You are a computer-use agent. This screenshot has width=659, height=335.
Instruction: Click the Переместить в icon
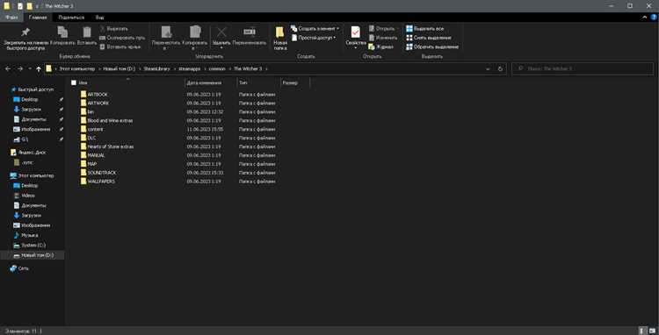point(166,32)
